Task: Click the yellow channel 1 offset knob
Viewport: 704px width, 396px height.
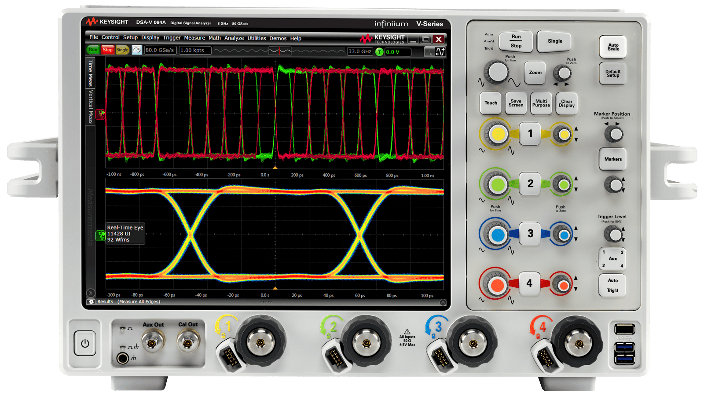Action: click(x=563, y=135)
